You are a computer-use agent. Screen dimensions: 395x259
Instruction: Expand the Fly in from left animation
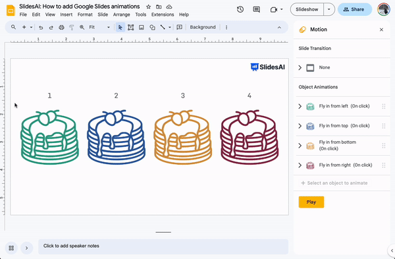(300, 106)
